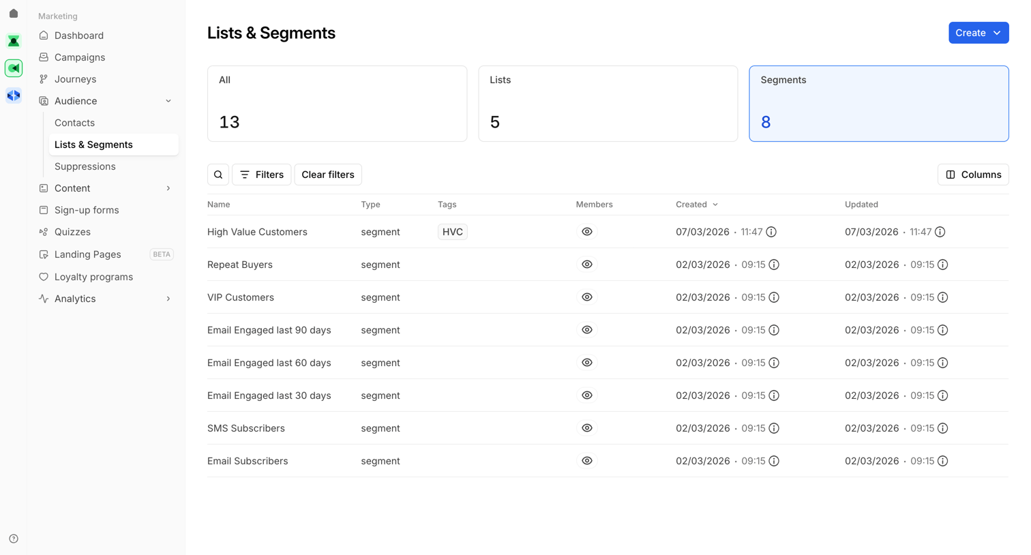Show updated info icon for Repeat Buyers
Viewport: 1031px width, 555px height.
coord(943,265)
